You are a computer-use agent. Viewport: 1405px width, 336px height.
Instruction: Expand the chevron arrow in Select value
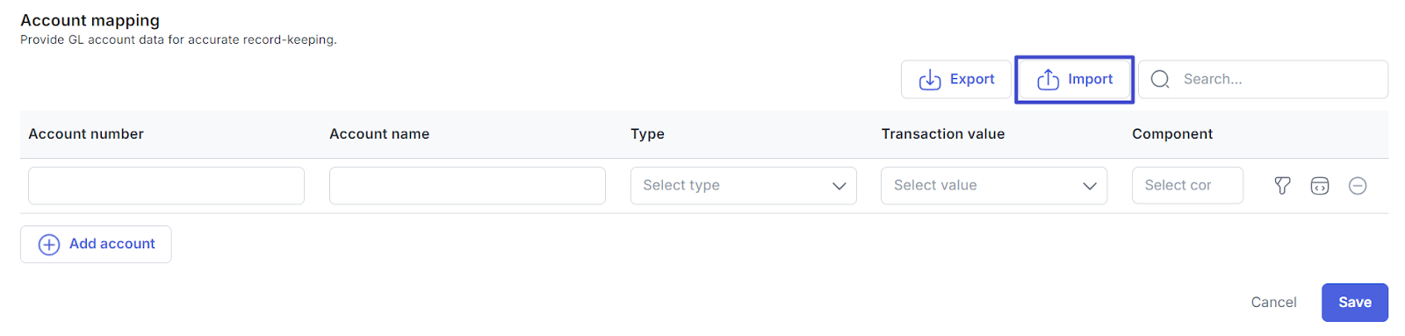click(1089, 186)
